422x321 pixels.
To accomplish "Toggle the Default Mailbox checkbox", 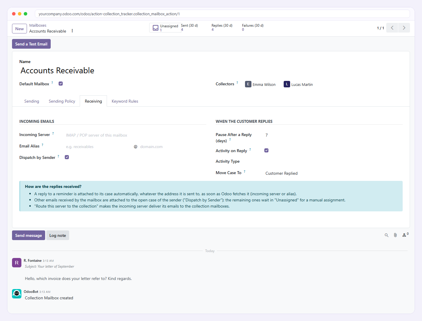I will (x=61, y=84).
